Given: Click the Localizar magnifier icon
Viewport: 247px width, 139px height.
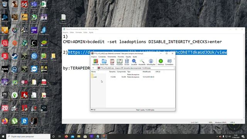Looking at the screenshot, I should [134, 62].
